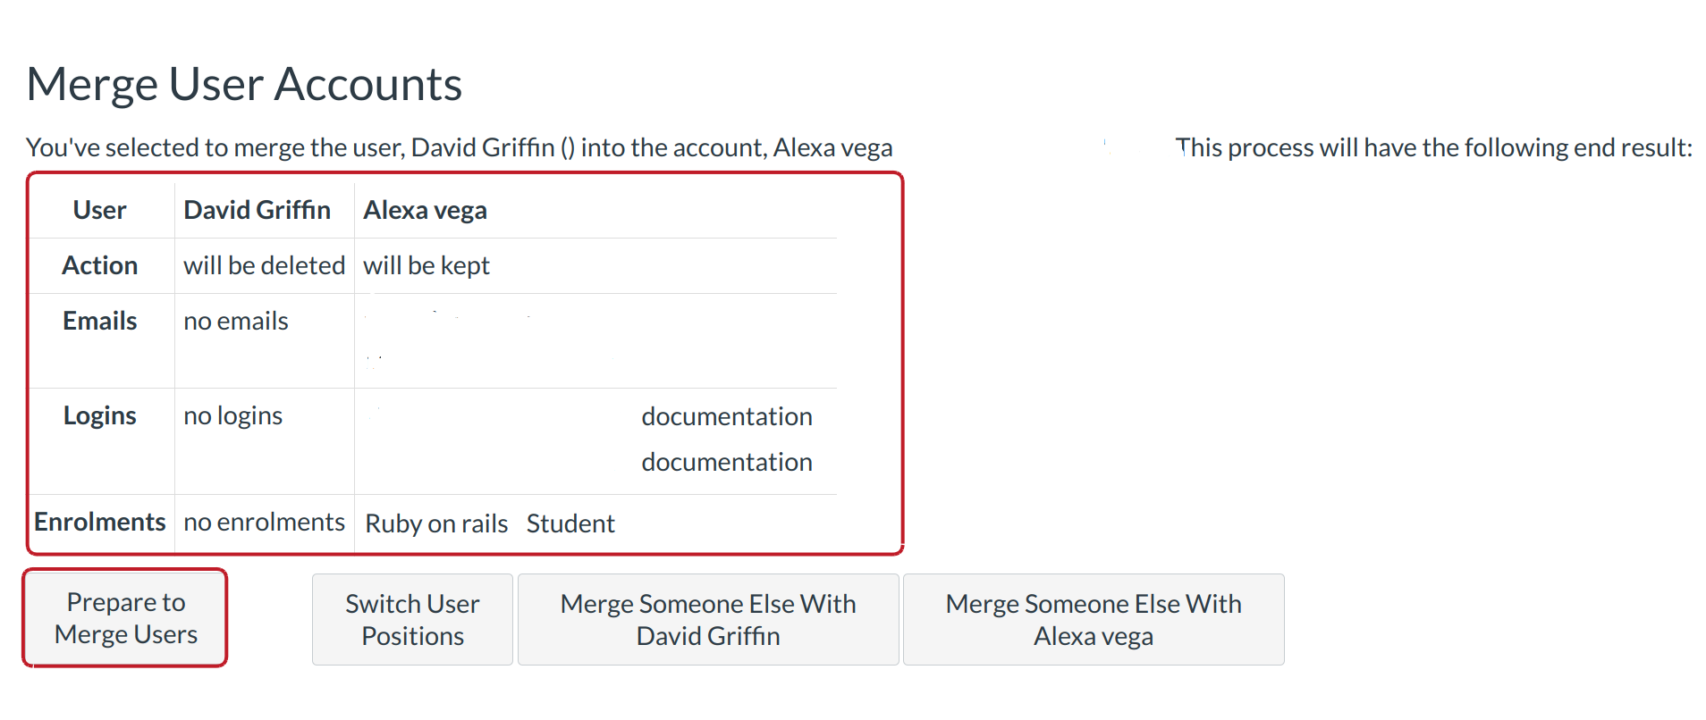Click the "no enrolments" cell
The height and width of the screenshot is (720, 1706).
point(264,522)
